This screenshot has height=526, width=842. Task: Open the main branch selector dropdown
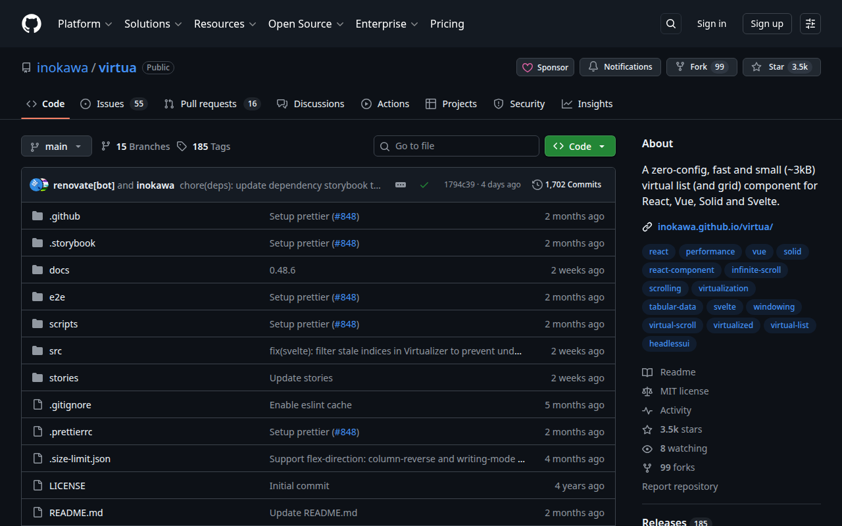pos(56,146)
